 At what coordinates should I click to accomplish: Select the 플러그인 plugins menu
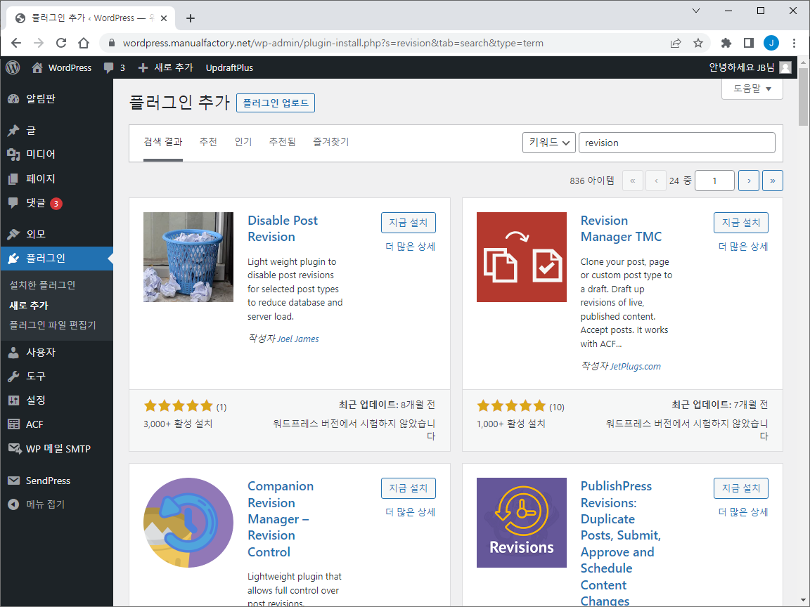coord(56,258)
